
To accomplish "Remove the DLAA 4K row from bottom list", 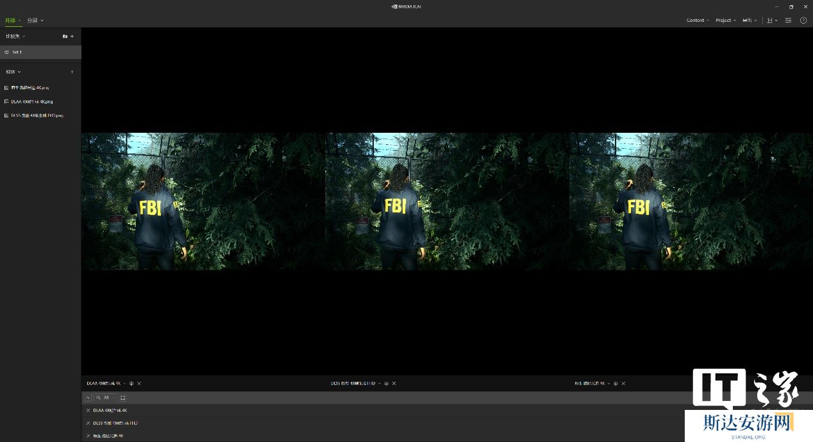I will (88, 411).
